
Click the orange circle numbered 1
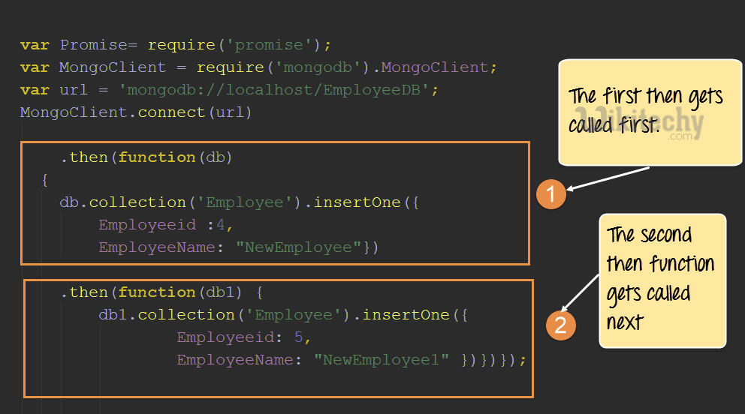click(x=550, y=195)
